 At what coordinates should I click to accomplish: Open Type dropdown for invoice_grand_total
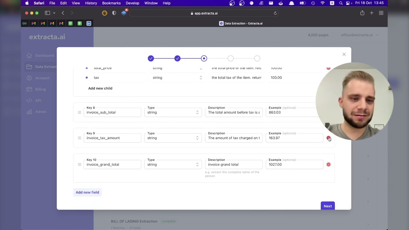point(173,165)
